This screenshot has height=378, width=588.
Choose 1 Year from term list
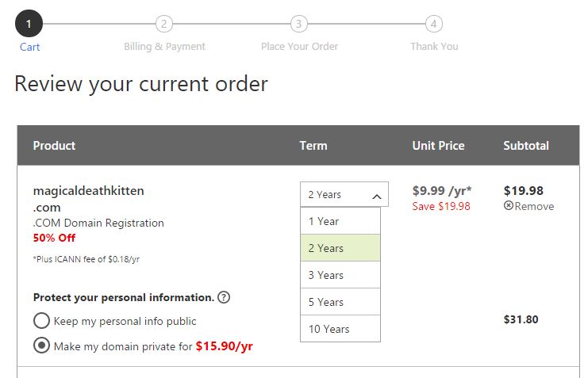pyautogui.click(x=340, y=221)
